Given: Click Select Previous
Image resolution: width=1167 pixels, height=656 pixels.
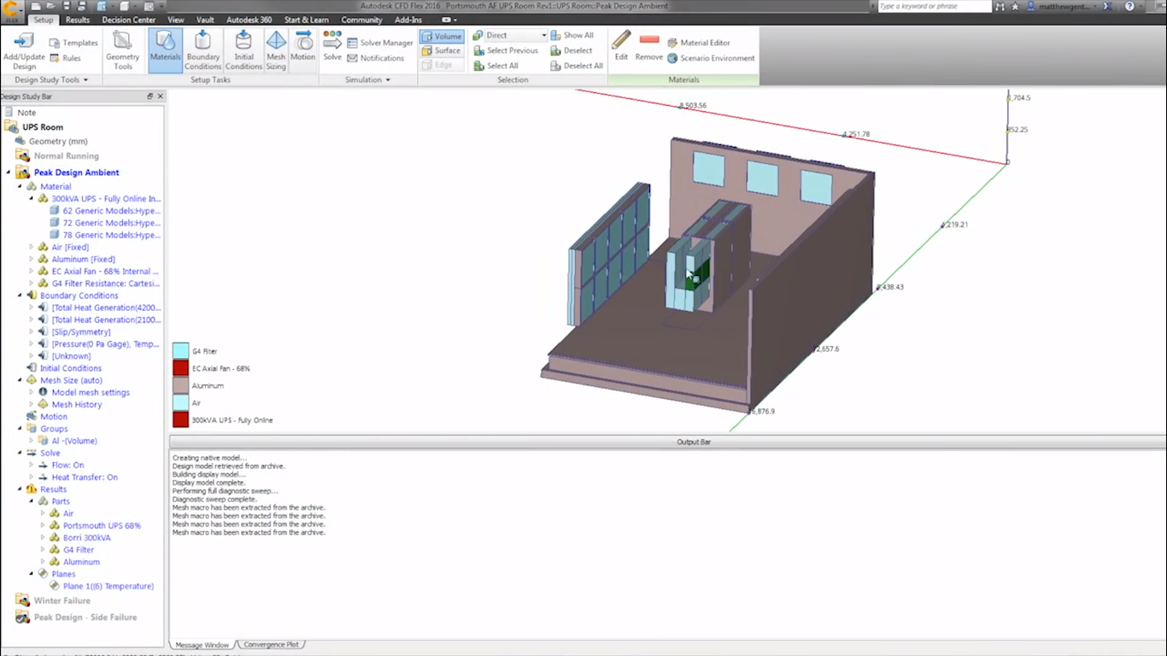Looking at the screenshot, I should [506, 50].
